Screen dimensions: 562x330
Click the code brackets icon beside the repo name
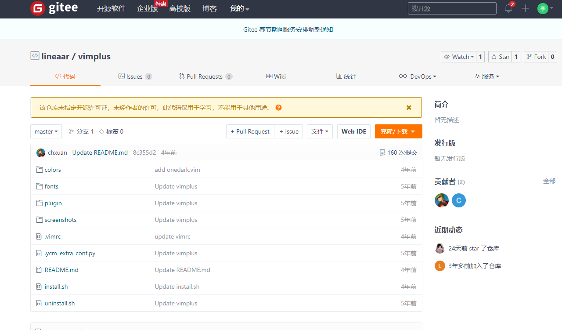[35, 56]
